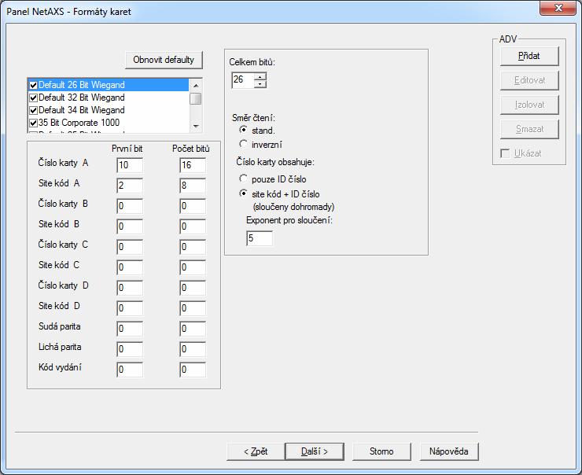Click Site kód A První bit field
This screenshot has width=582, height=475.
(x=130, y=186)
